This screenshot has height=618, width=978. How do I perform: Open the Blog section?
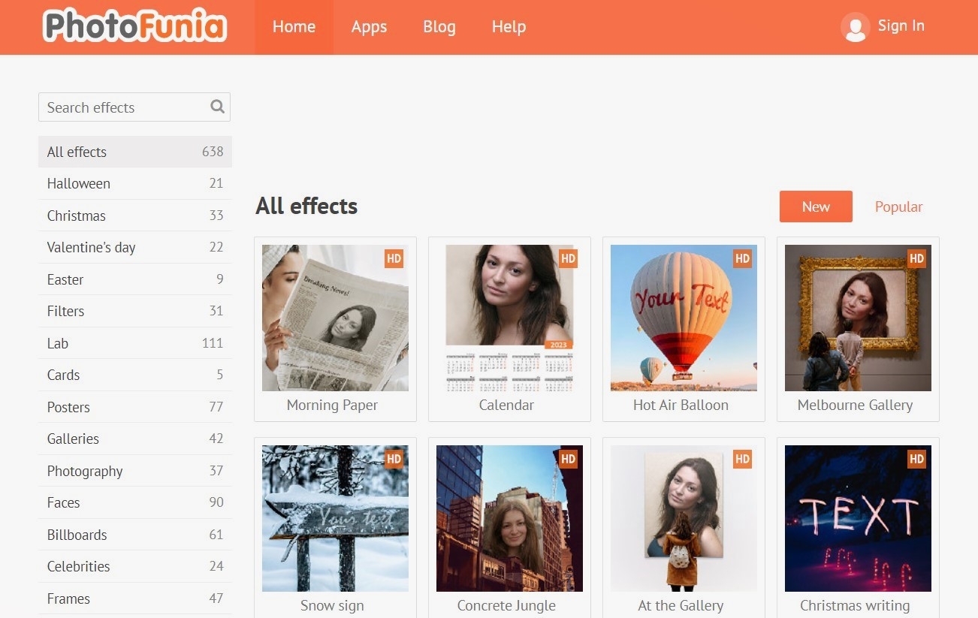click(439, 27)
